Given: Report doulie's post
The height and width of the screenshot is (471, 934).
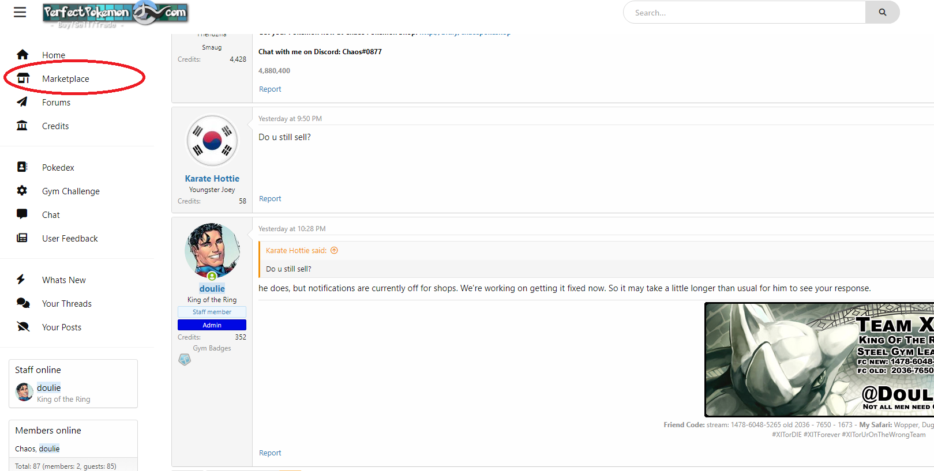Looking at the screenshot, I should (270, 453).
